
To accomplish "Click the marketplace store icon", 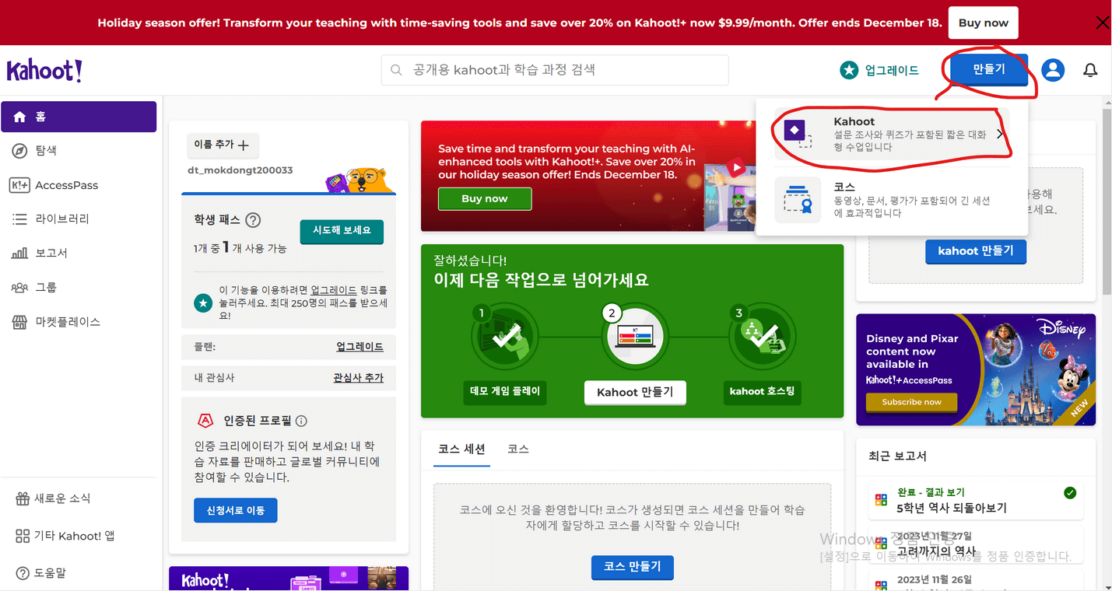I will coord(19,322).
